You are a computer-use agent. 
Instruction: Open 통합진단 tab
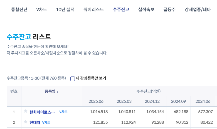[x=19, y=9]
